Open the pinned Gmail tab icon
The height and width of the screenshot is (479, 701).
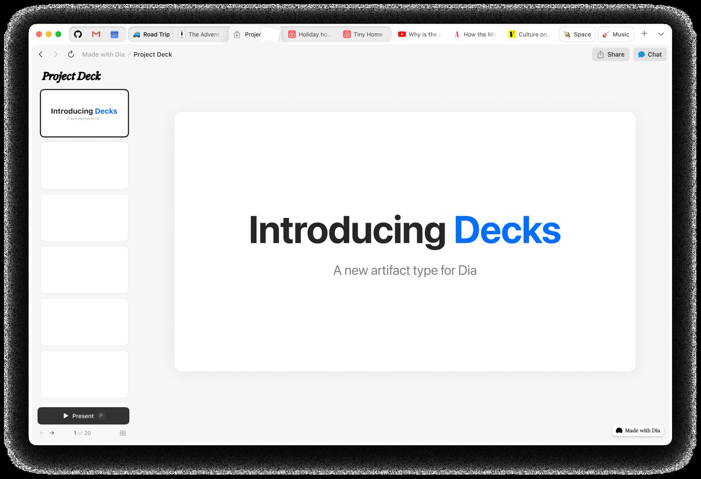click(x=96, y=34)
